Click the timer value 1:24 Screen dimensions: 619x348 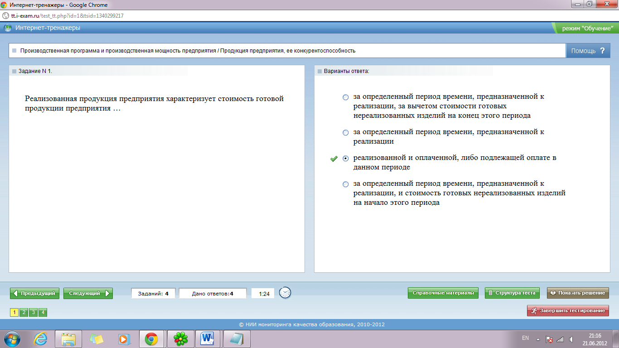click(x=264, y=294)
